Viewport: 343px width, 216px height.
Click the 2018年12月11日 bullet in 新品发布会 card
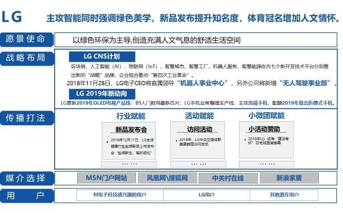coord(132,146)
